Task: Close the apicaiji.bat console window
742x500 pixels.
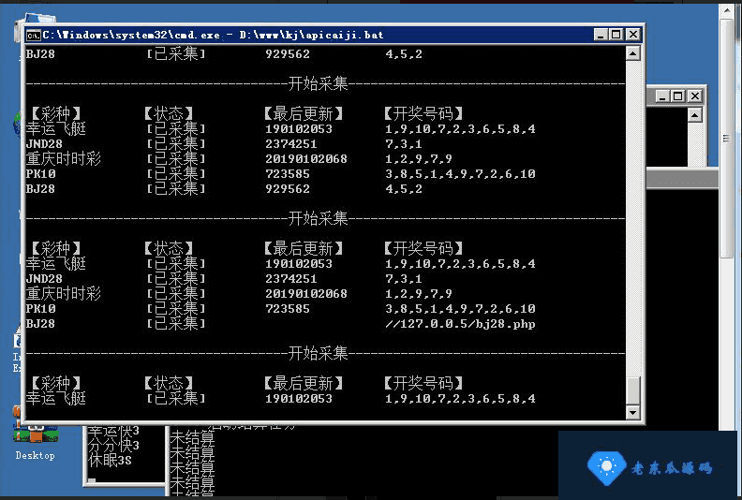Action: click(633, 35)
